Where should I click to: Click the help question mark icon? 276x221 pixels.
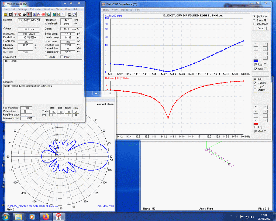pos(74,14)
